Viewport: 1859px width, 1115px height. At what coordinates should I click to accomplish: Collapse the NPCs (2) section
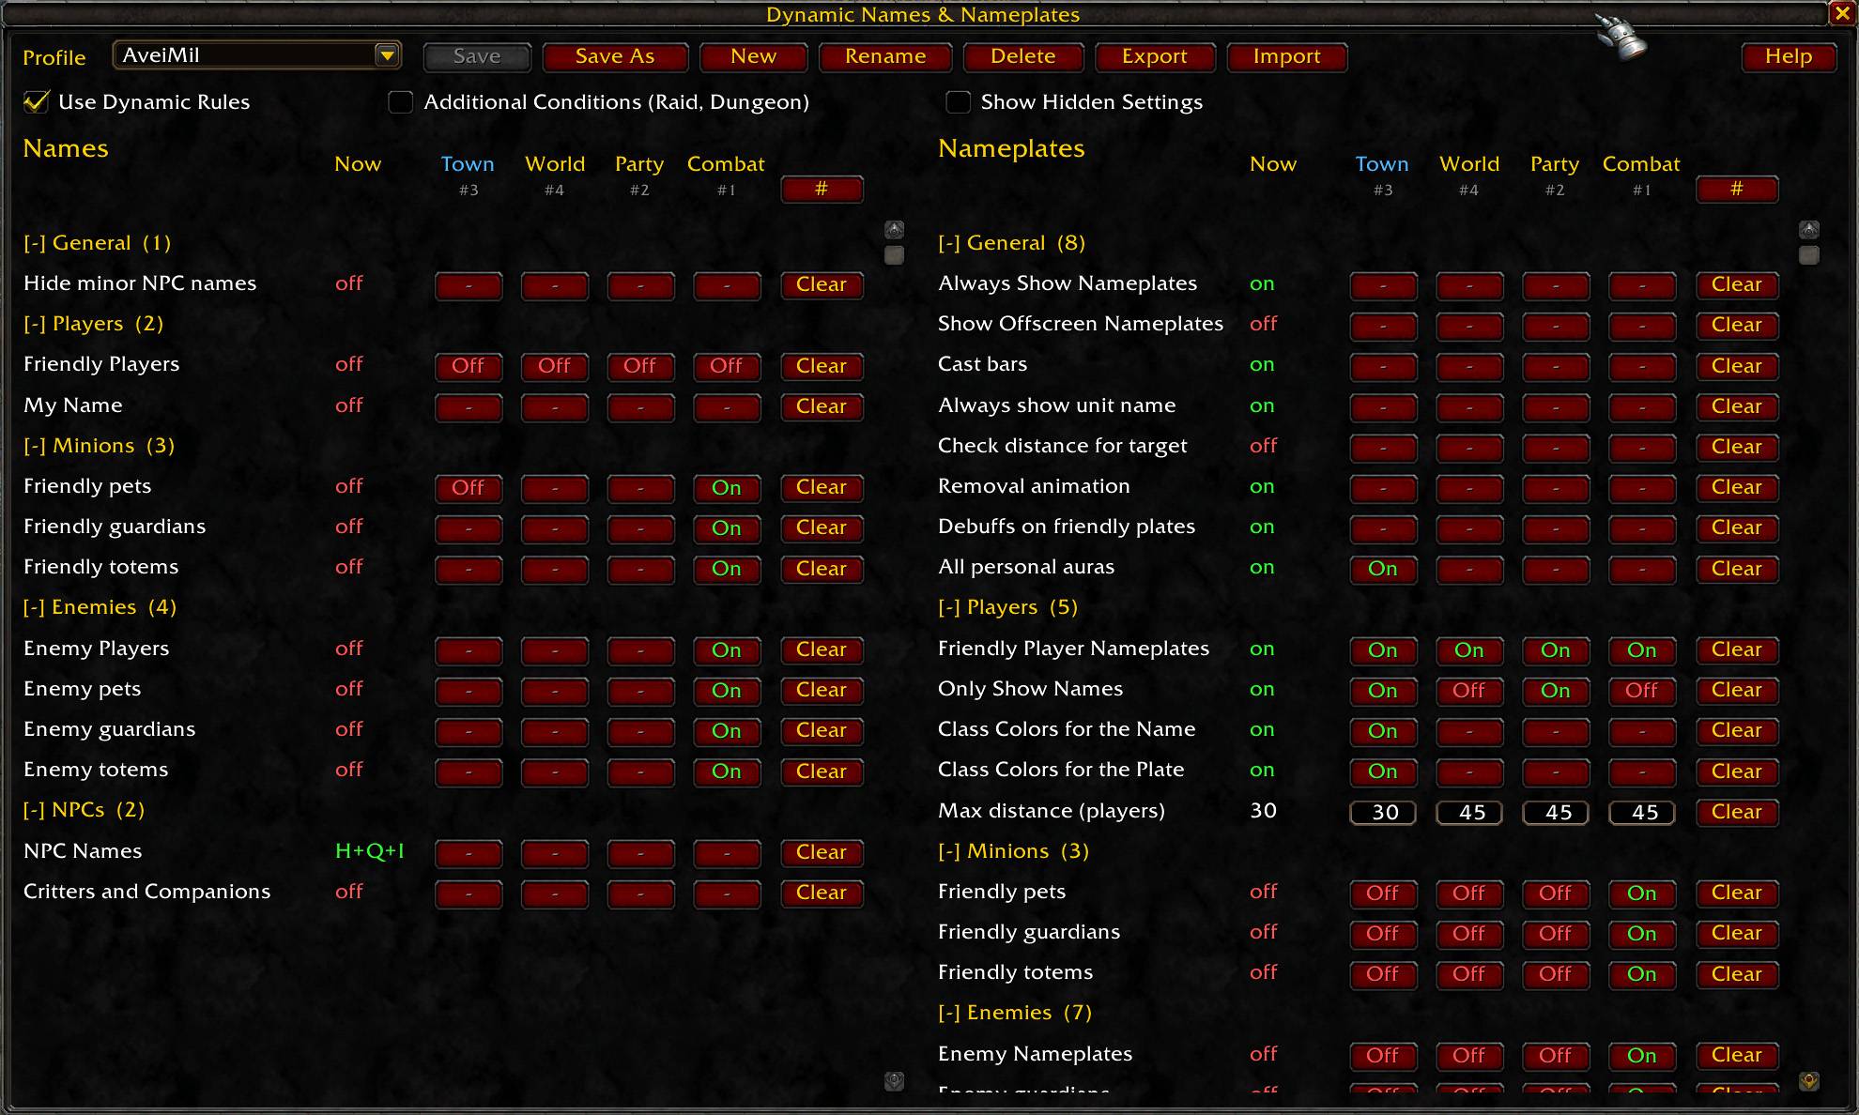84,810
